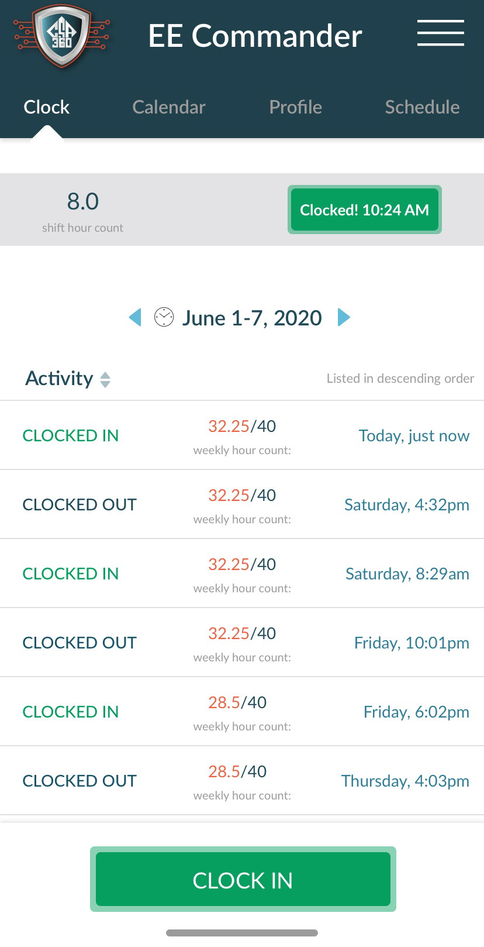The width and height of the screenshot is (484, 947).
Task: Tap the Friday, 6:02pm clocked in entry
Action: pyautogui.click(x=242, y=712)
